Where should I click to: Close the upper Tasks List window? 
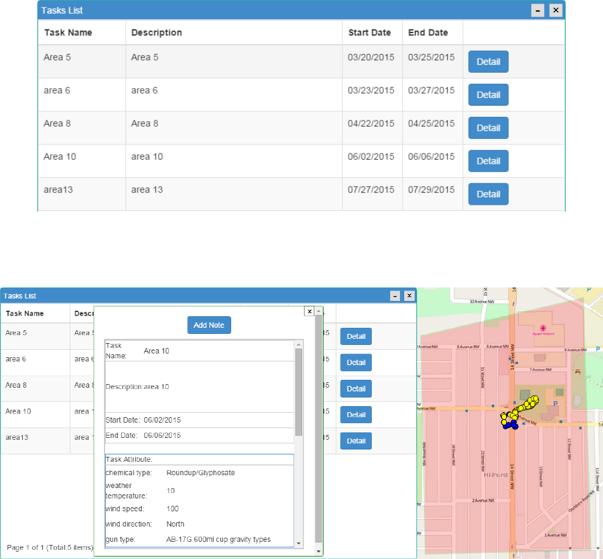point(556,10)
